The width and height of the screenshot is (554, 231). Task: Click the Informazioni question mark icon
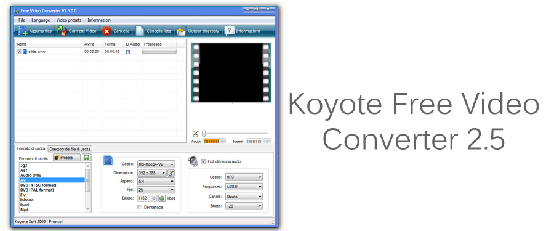230,31
